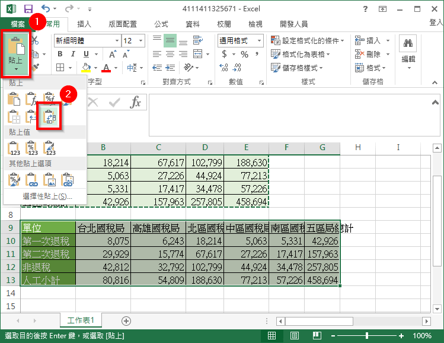Apply comma style number format
The image size is (444, 343).
point(257,54)
